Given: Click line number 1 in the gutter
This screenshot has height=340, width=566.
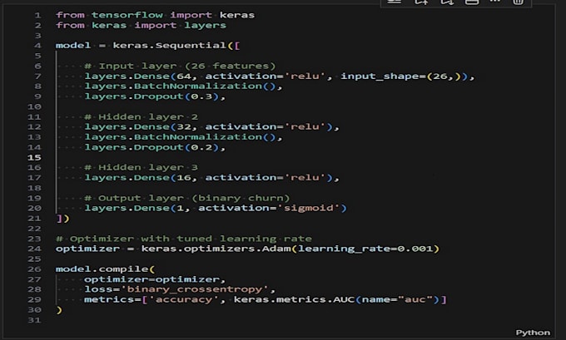Looking at the screenshot, I should point(38,15).
